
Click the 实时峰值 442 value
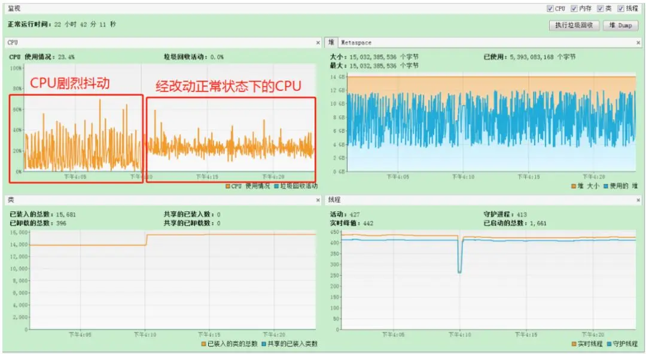368,223
